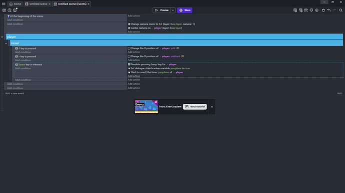Open the Events tutorial thumbnail

click(146, 107)
